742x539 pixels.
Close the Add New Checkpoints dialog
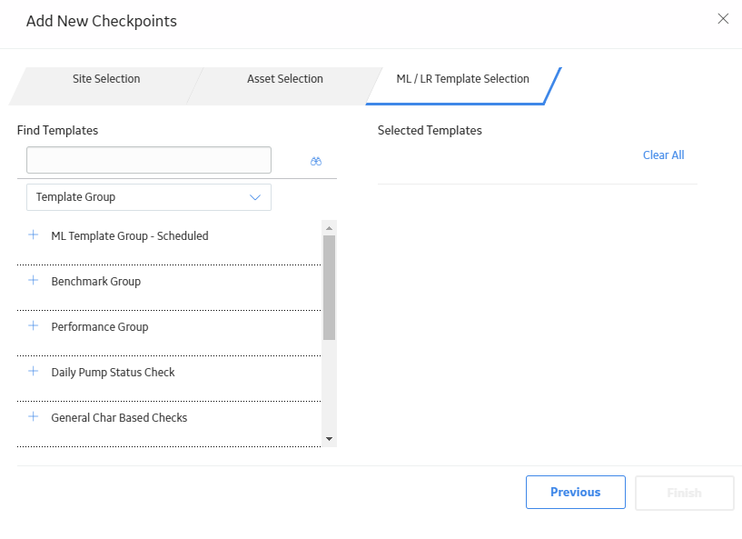(723, 18)
